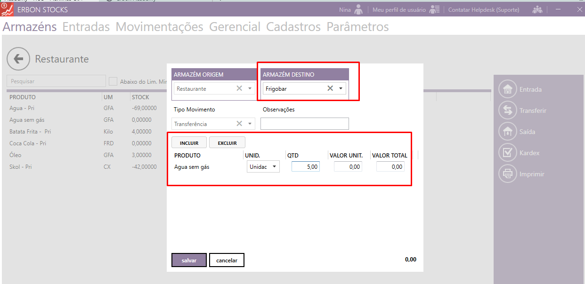Viewport: 585px width, 284px height.
Task: Click the Entrada warehouse icon
Action: tap(507, 89)
